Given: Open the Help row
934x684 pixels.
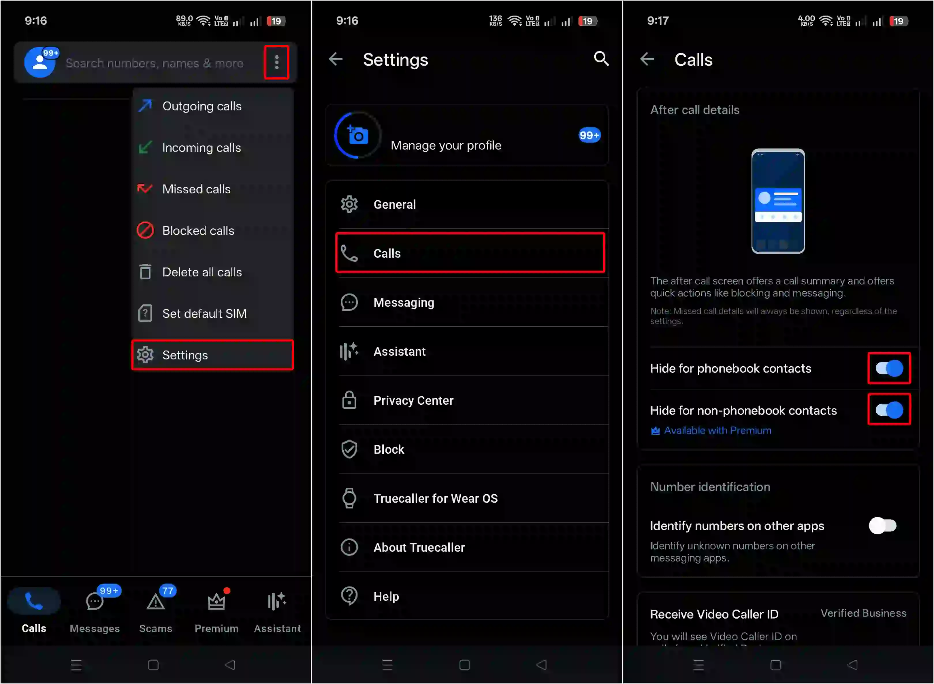Looking at the screenshot, I should tap(467, 596).
